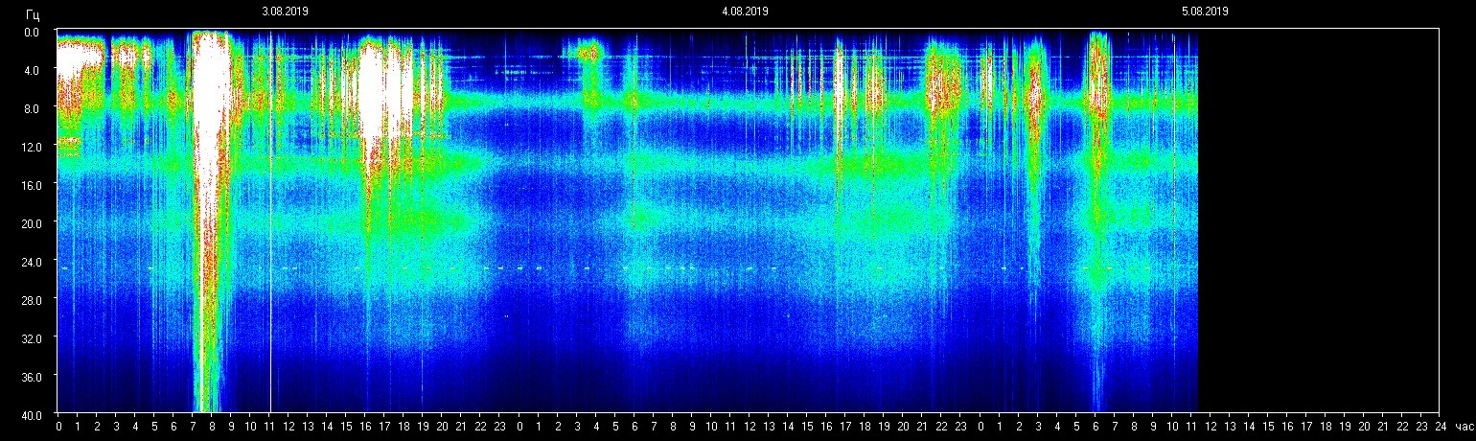Select the 36.0 frequency axis label
The height and width of the screenshot is (441, 1476).
[30, 376]
